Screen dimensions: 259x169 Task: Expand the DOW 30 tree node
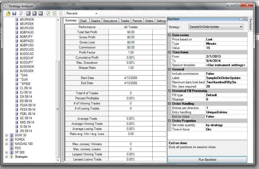[x=6, y=135]
